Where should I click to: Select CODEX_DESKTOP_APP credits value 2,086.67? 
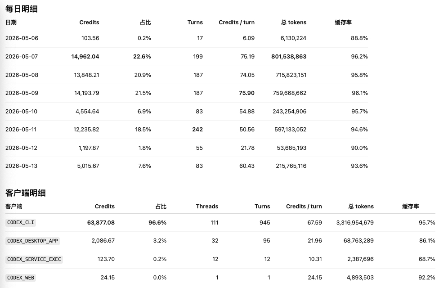pyautogui.click(x=103, y=241)
